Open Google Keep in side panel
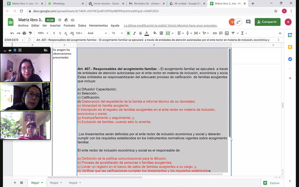Viewport: 299px width, 187px height. [290, 47]
